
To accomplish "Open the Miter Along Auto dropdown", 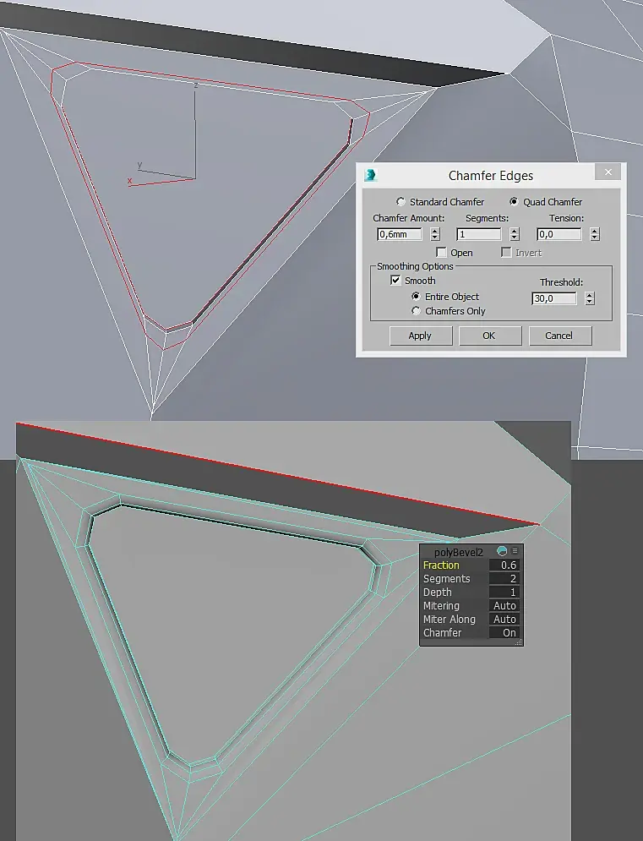I will pos(504,619).
